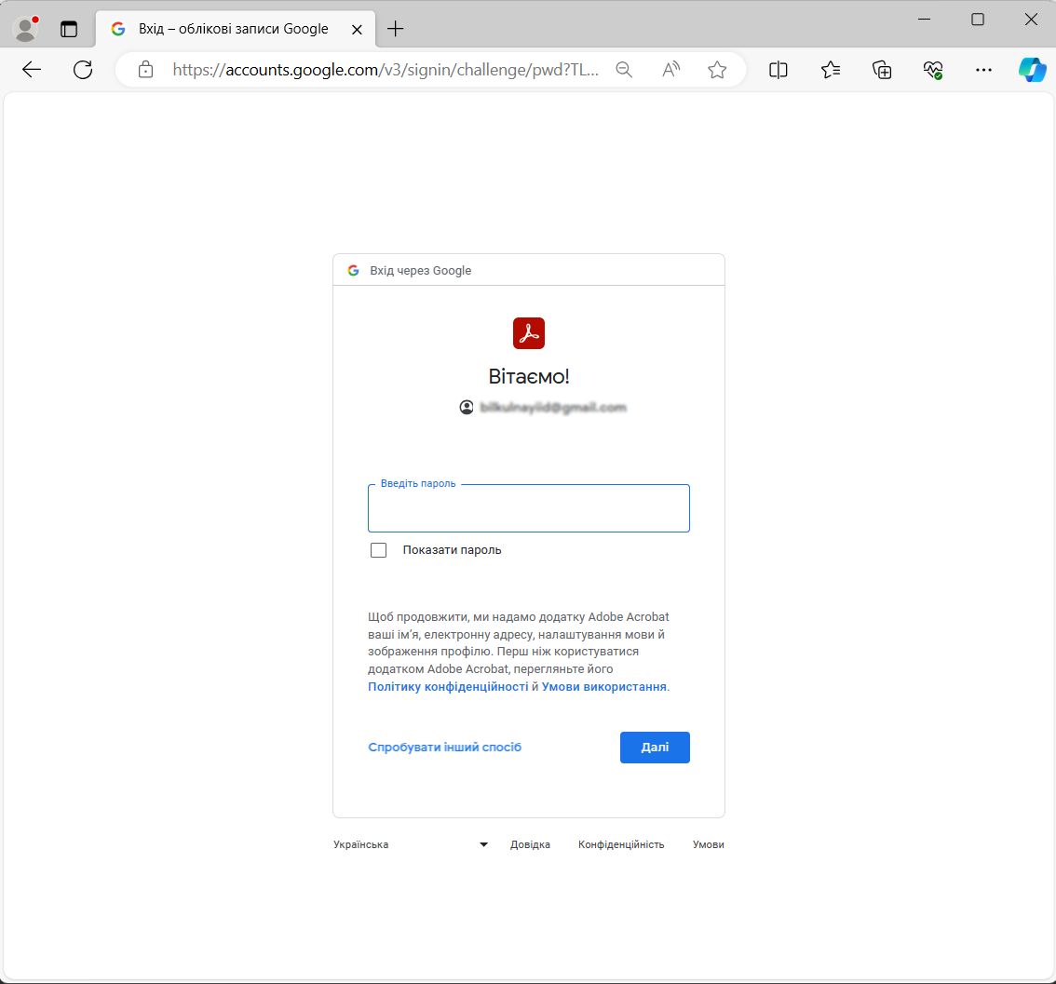Open the Copilot icon in the toolbar
Image resolution: width=1056 pixels, height=984 pixels.
[x=1032, y=69]
